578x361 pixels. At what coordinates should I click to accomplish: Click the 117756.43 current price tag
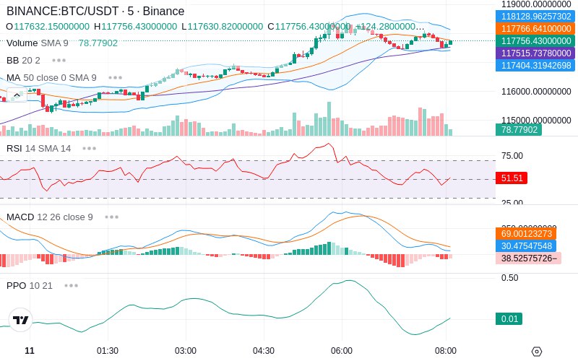pyautogui.click(x=535, y=41)
